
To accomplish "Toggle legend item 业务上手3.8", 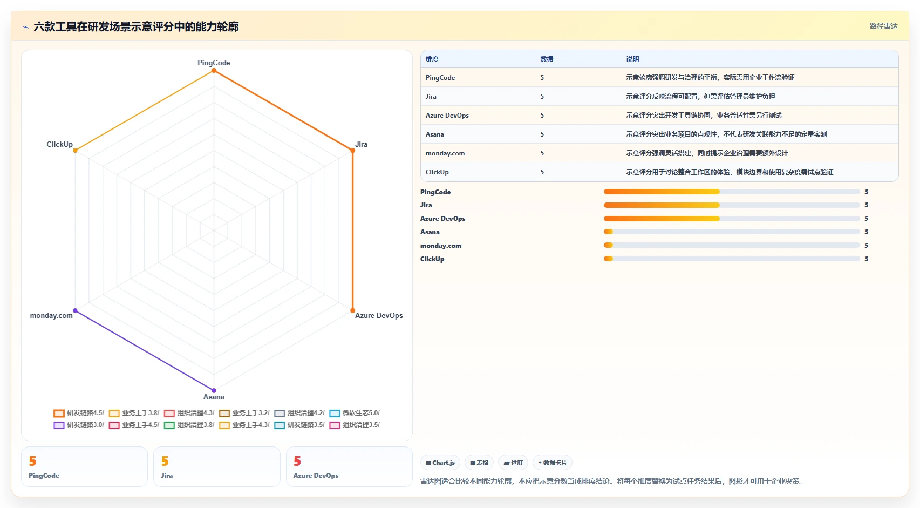I will 134,413.
